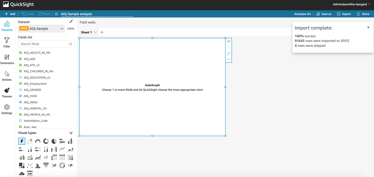Click the Undo button
374x177 pixels.
pos(28,14)
